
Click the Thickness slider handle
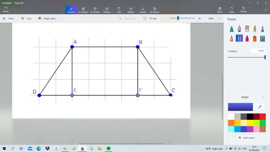point(265,57)
